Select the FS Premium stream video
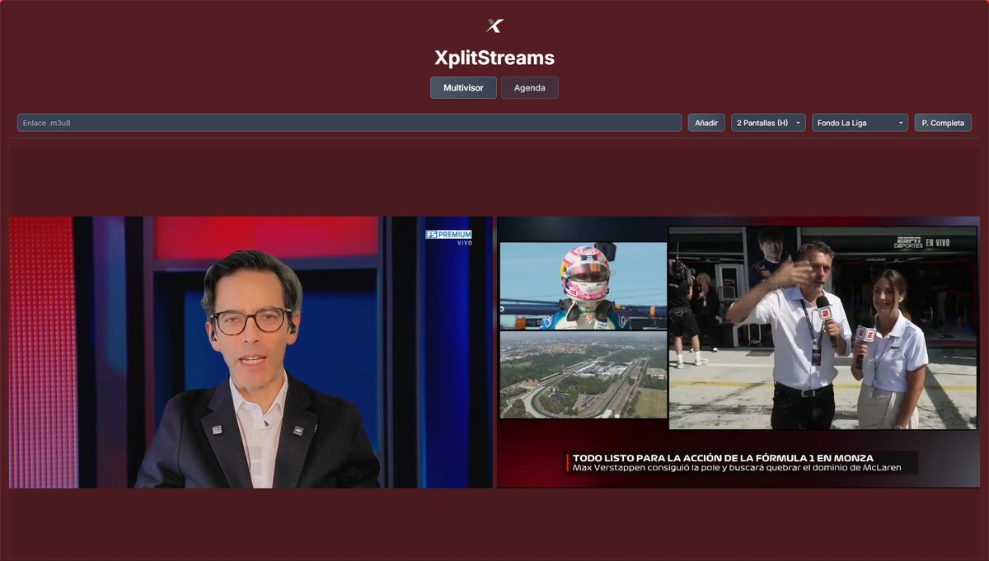 [x=251, y=353]
